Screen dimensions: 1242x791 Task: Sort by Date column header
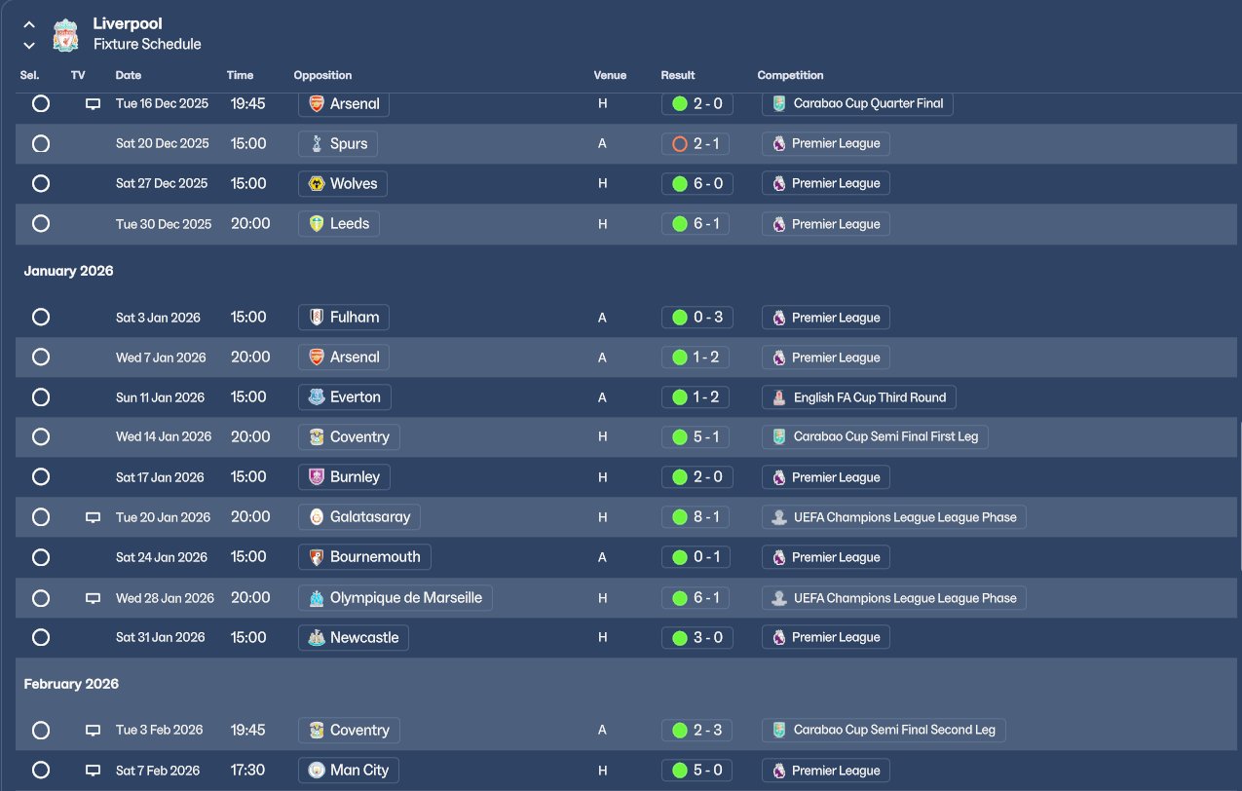(128, 75)
